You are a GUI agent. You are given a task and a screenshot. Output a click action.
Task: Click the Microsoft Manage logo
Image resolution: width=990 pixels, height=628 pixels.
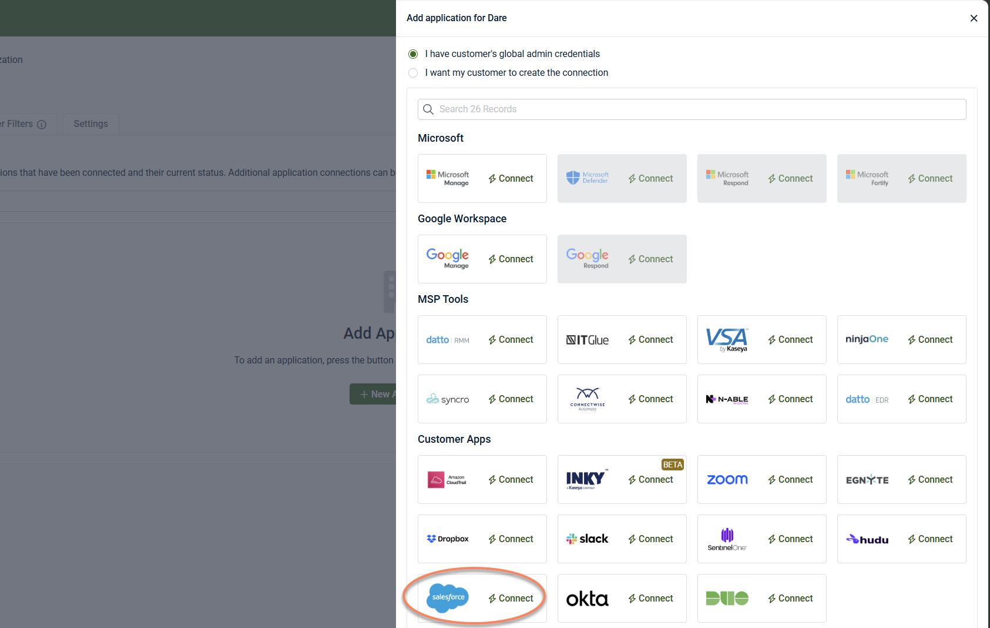click(x=448, y=178)
